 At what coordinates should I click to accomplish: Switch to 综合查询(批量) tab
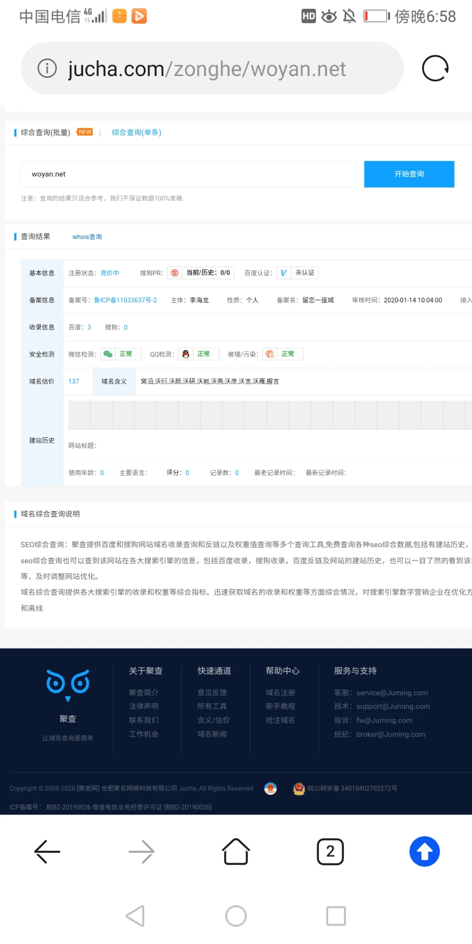coord(45,132)
